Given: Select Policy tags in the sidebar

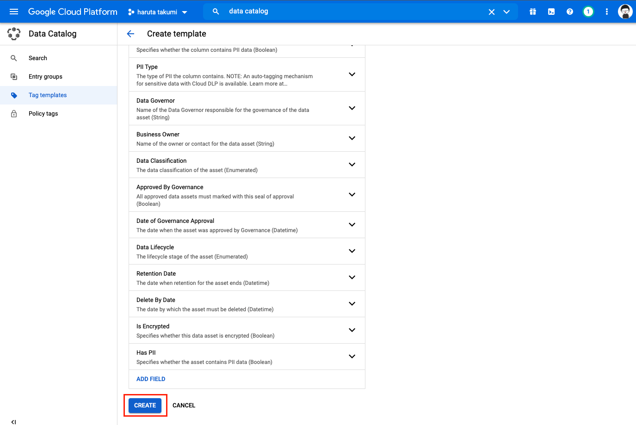Looking at the screenshot, I should [x=43, y=113].
